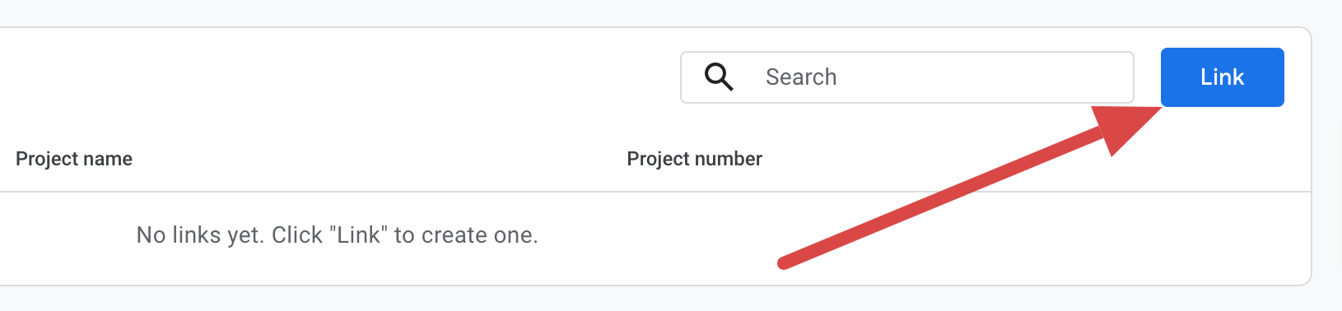Sort by Project name header

[x=74, y=159]
